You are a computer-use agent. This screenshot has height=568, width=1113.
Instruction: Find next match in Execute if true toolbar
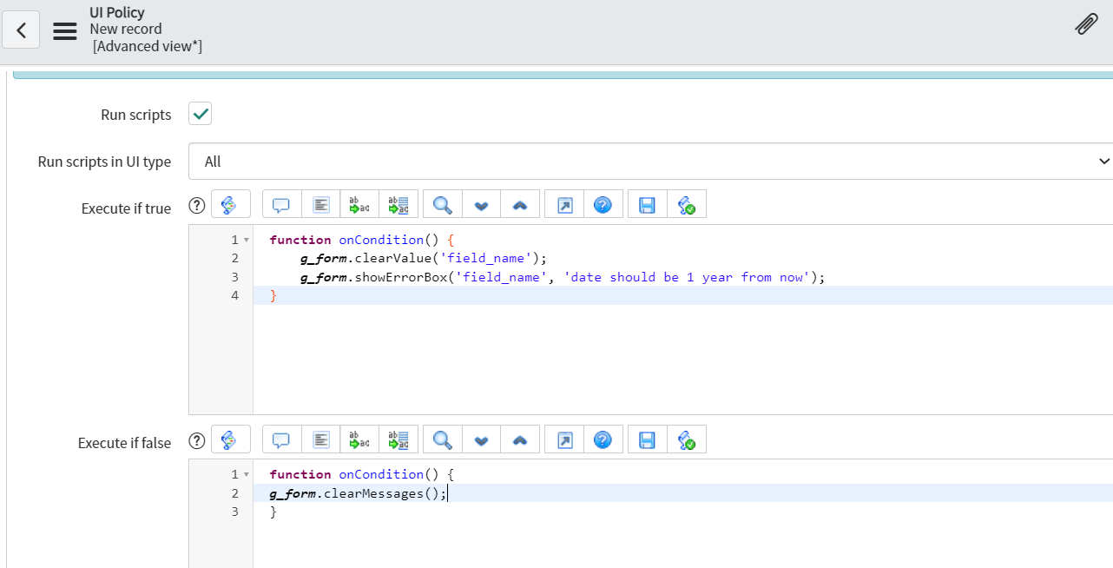[x=481, y=205]
